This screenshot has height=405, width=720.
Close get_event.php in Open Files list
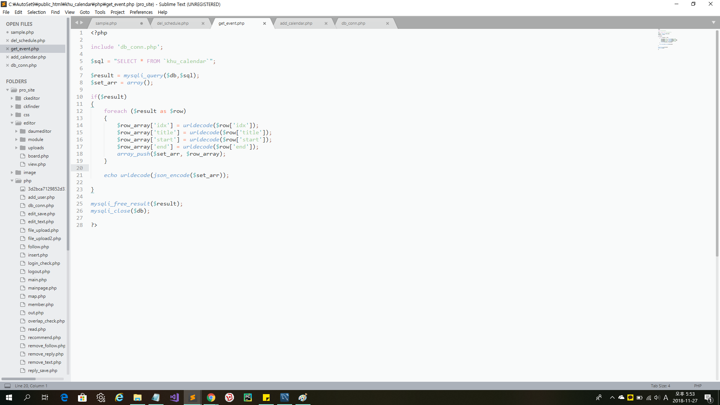click(7, 49)
